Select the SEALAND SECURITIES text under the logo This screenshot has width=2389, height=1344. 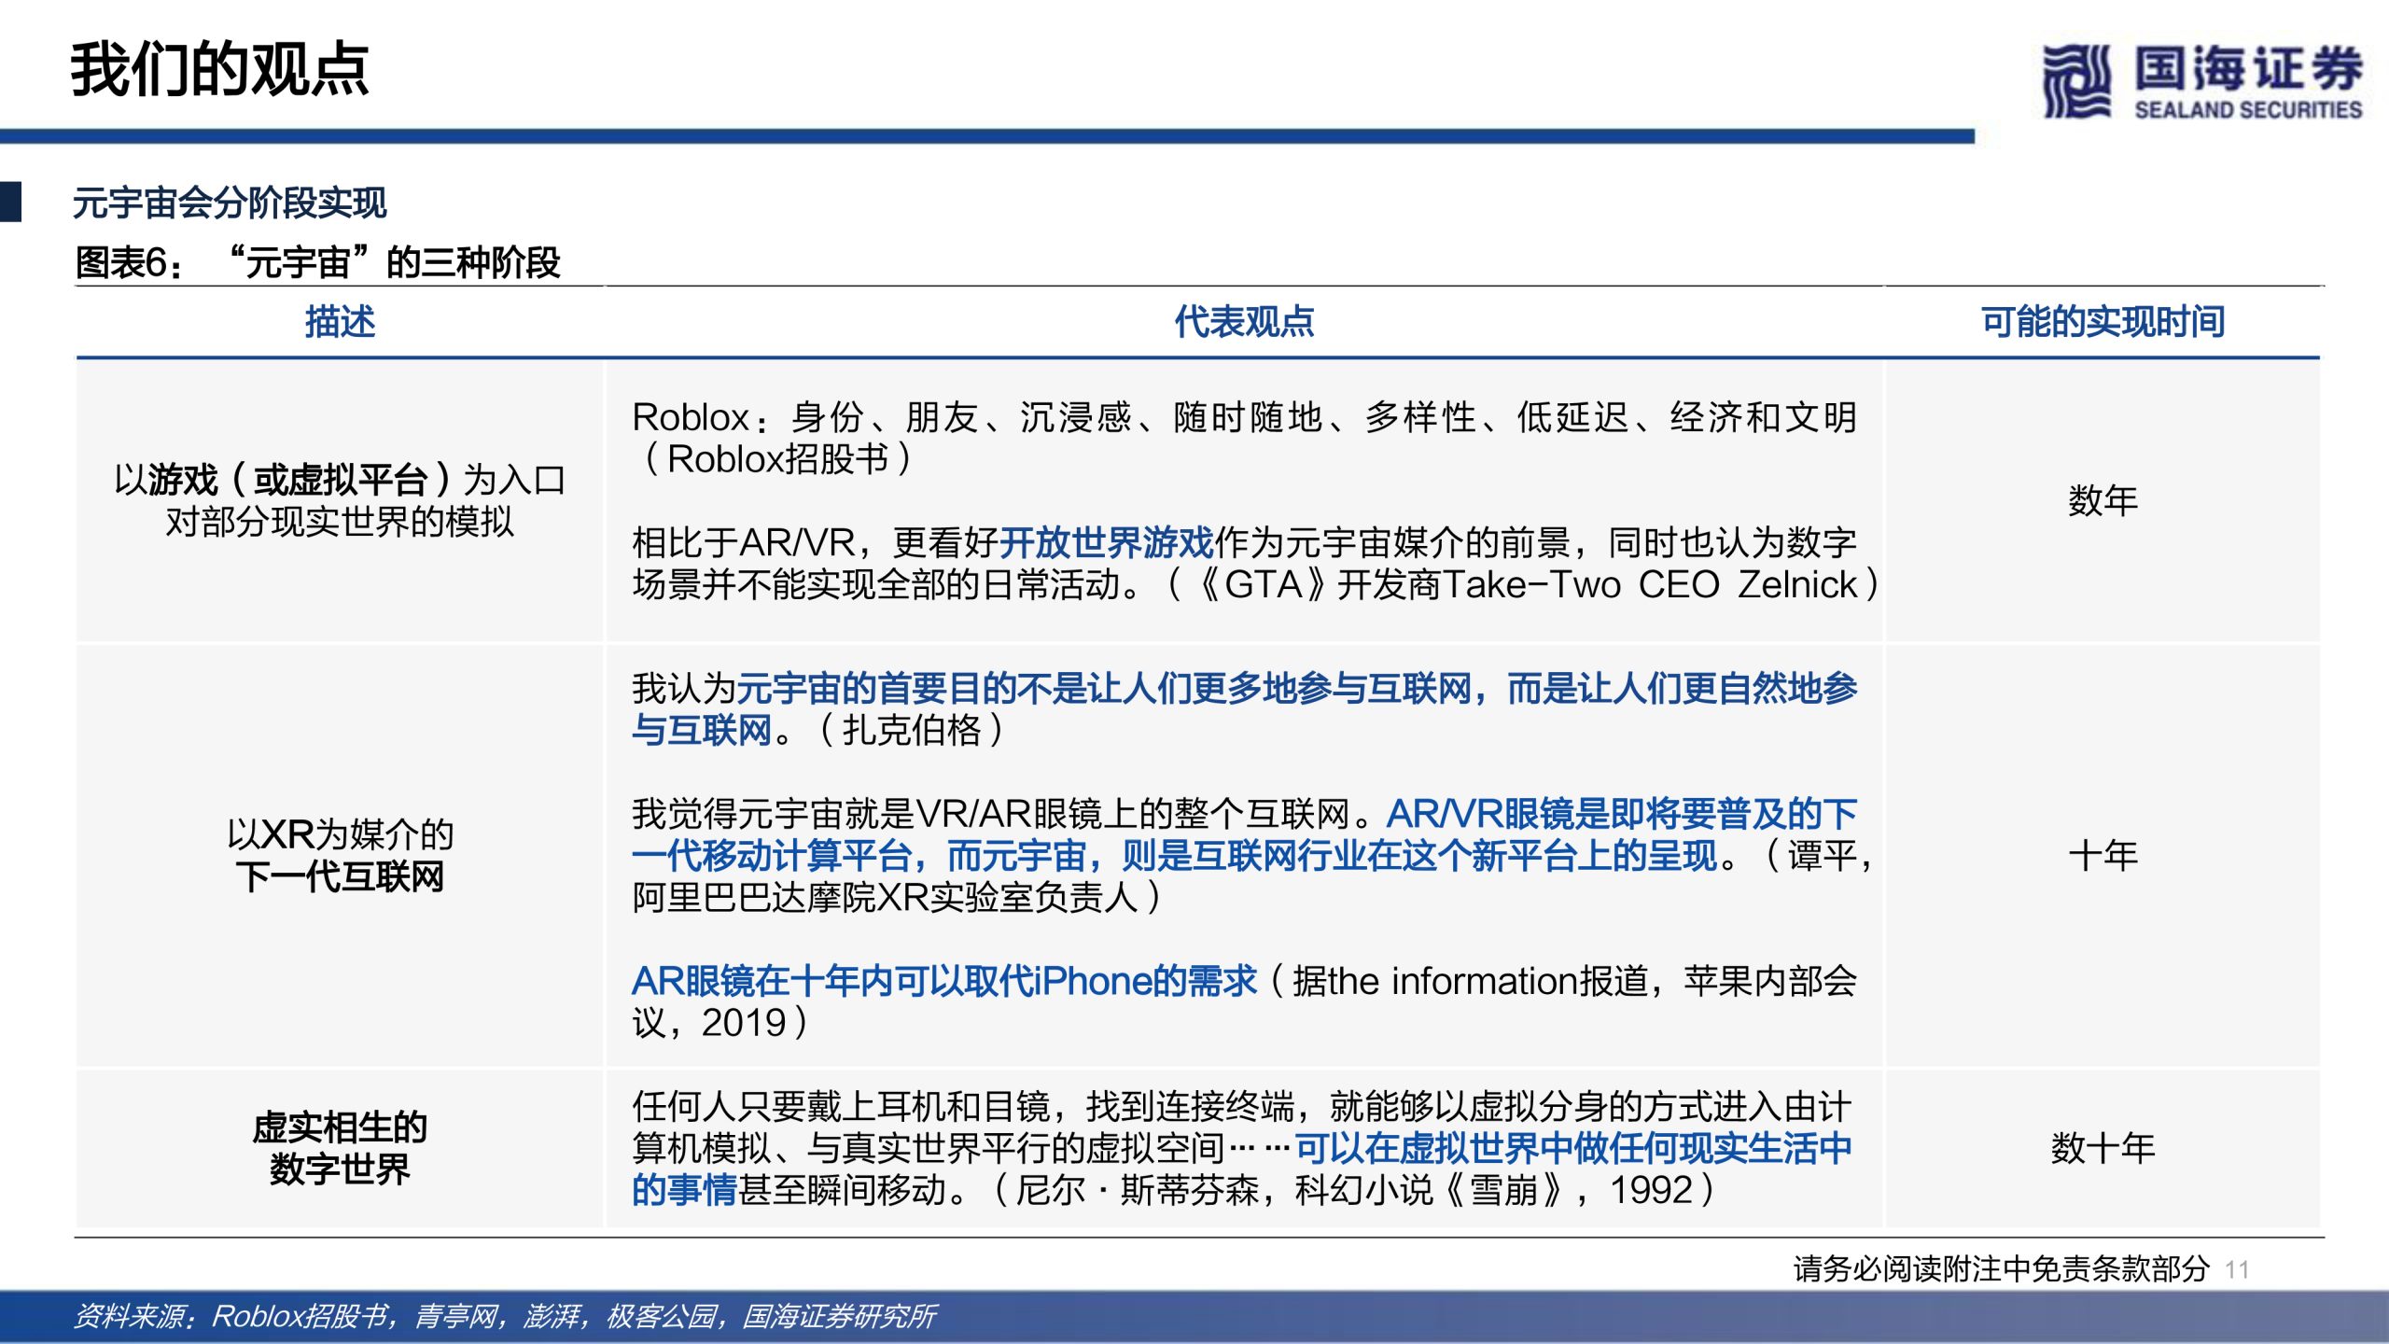click(x=2248, y=110)
